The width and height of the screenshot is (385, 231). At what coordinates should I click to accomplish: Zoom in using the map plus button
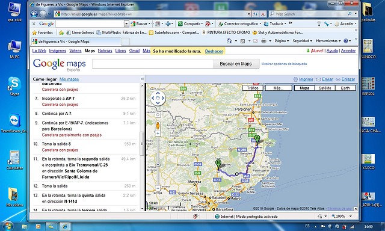coord(158,134)
